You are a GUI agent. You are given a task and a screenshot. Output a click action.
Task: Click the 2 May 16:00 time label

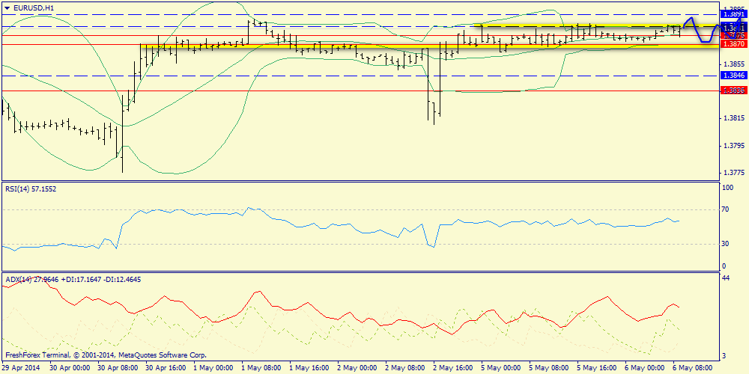452,368
